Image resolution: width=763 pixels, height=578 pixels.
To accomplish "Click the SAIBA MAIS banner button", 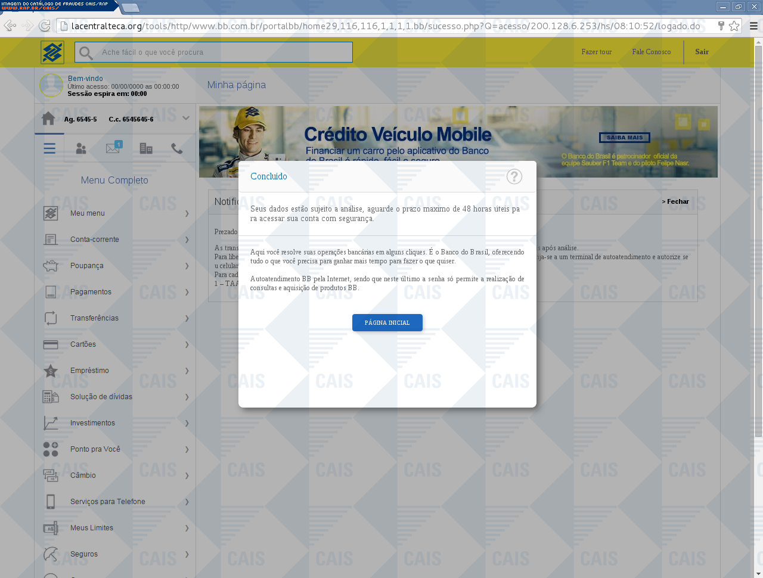I will [x=624, y=138].
